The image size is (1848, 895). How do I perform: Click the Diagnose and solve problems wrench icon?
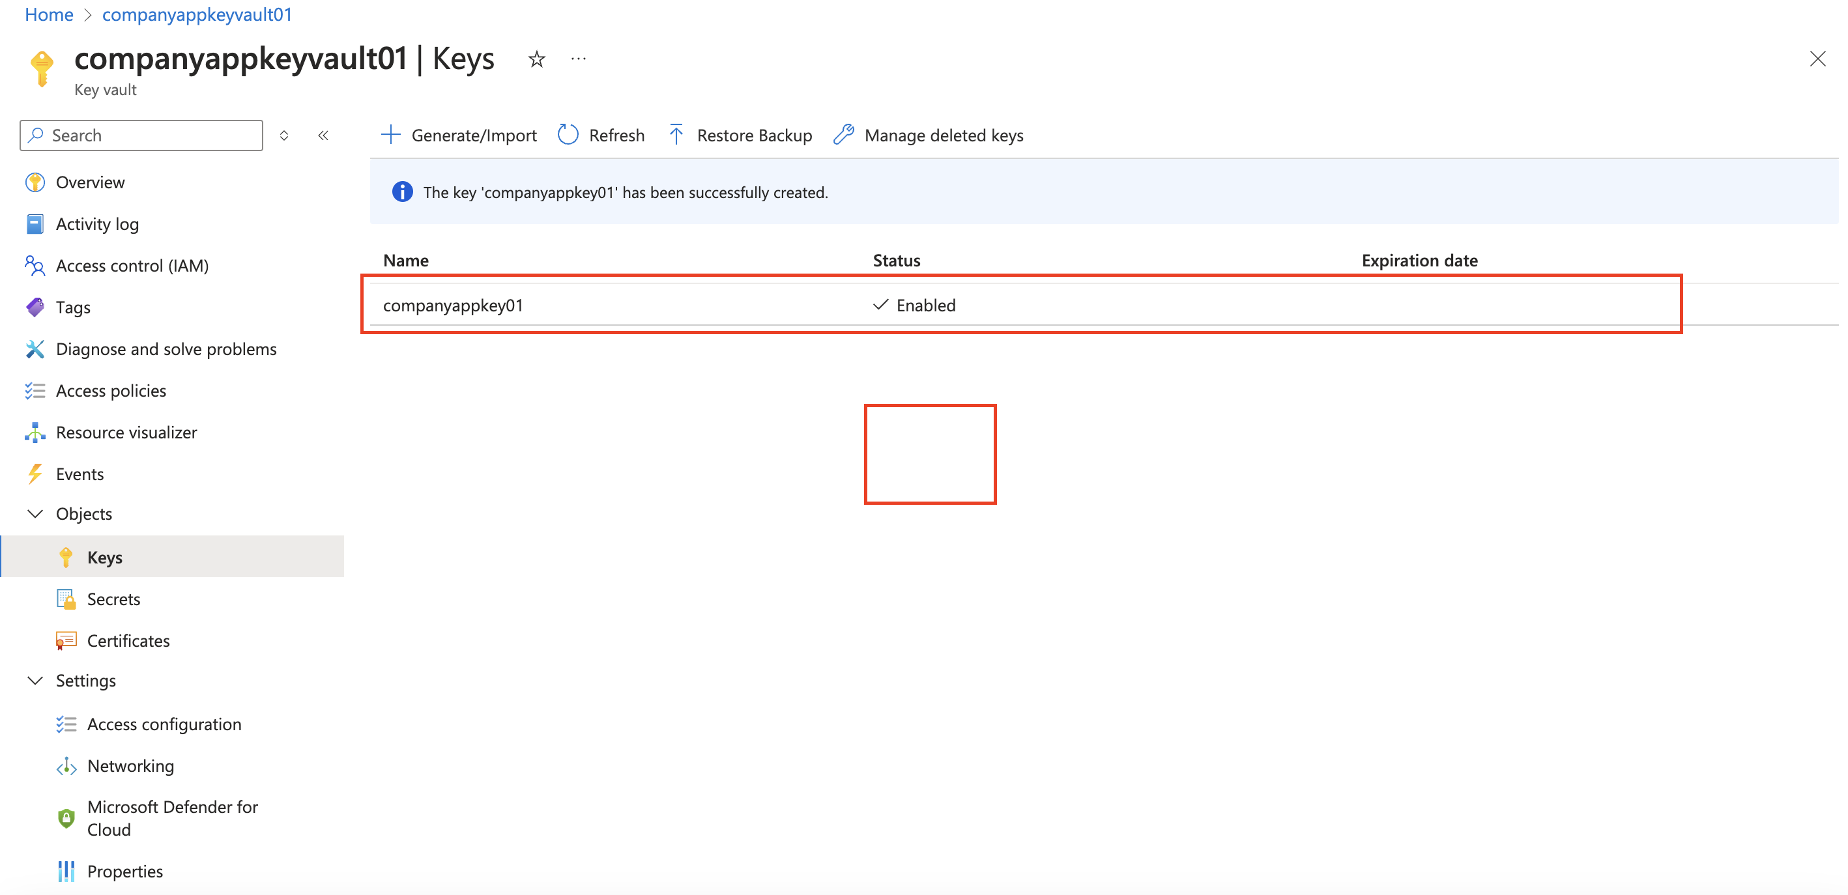35,349
